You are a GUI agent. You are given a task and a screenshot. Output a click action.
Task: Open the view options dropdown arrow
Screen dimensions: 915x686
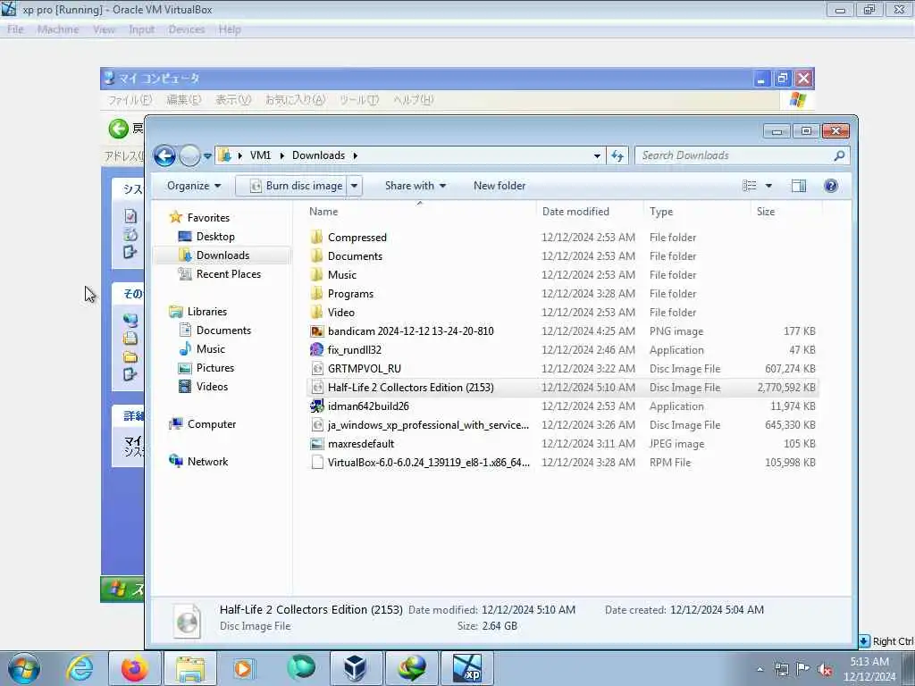click(768, 186)
